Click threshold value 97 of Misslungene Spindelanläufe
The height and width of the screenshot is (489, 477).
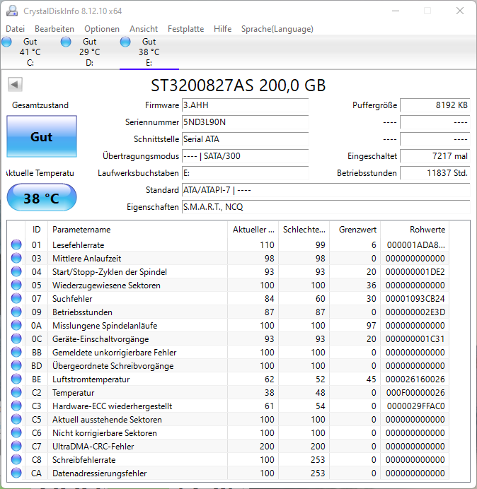click(371, 325)
